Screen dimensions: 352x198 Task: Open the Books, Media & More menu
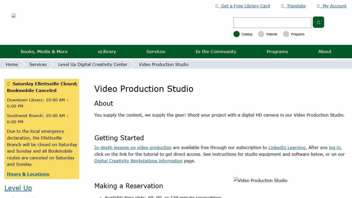pyautogui.click(x=44, y=52)
